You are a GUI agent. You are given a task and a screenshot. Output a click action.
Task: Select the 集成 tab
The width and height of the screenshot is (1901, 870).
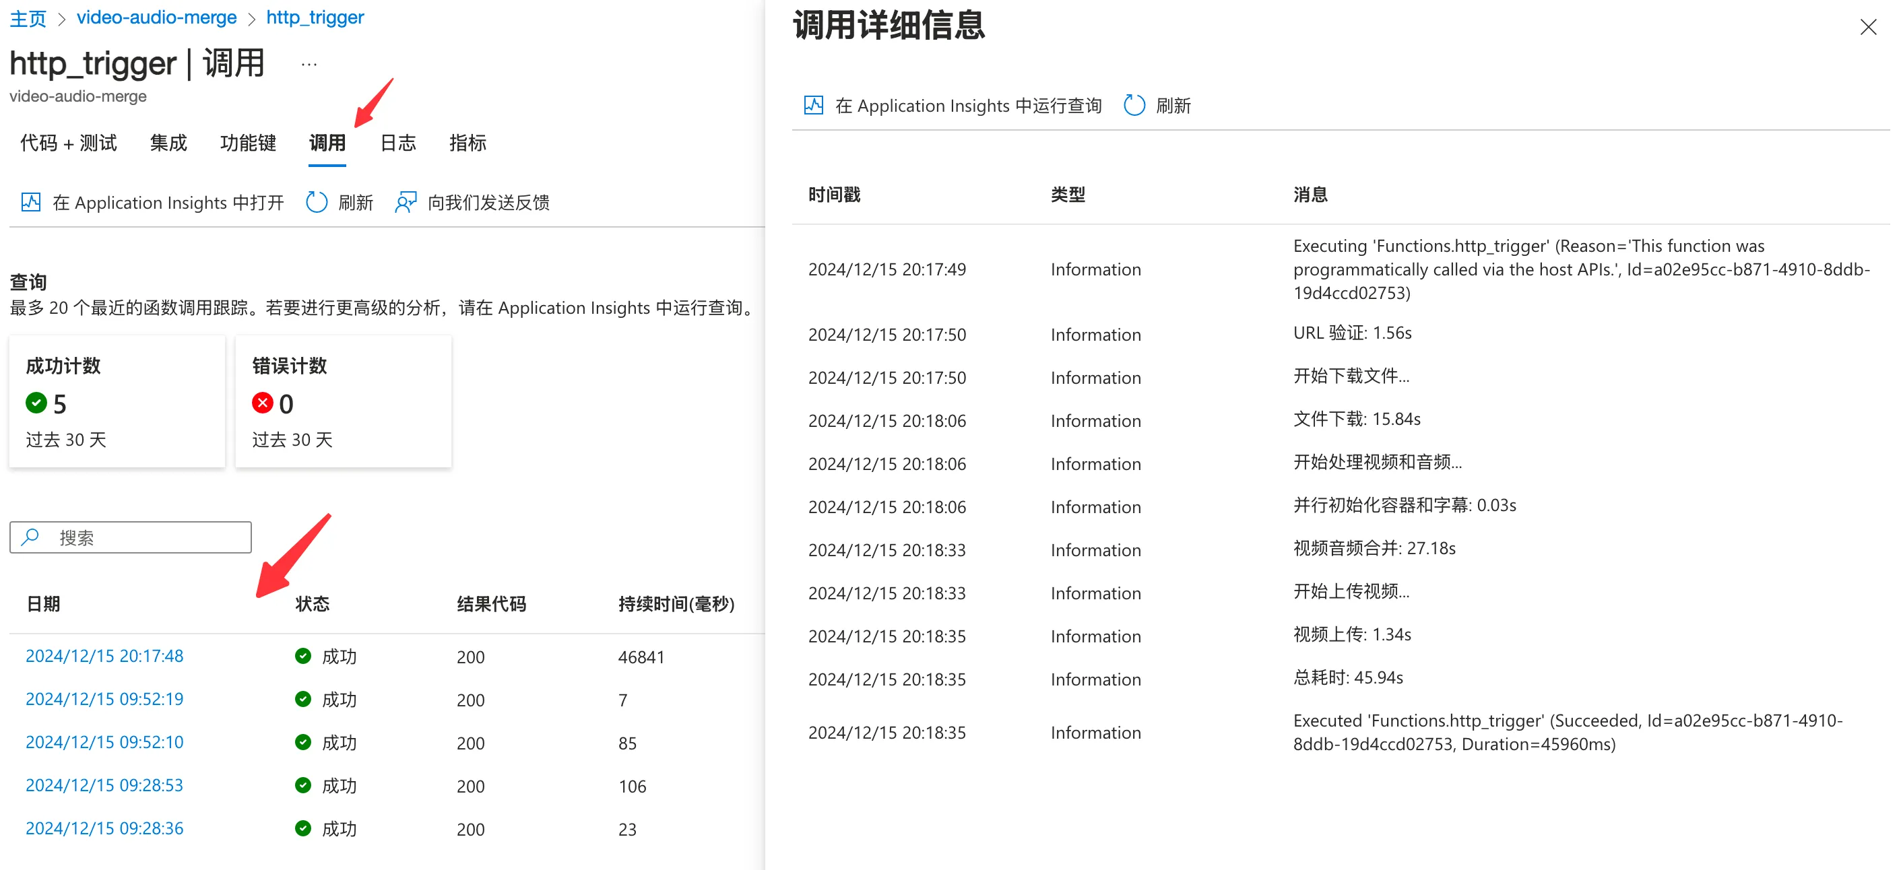[x=168, y=142]
